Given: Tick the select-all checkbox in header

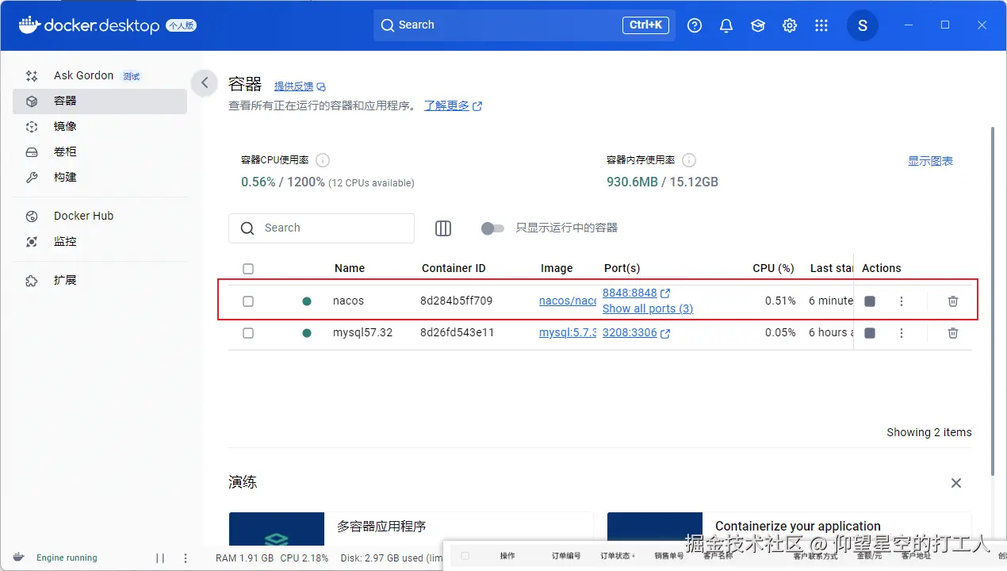Looking at the screenshot, I should coord(248,269).
